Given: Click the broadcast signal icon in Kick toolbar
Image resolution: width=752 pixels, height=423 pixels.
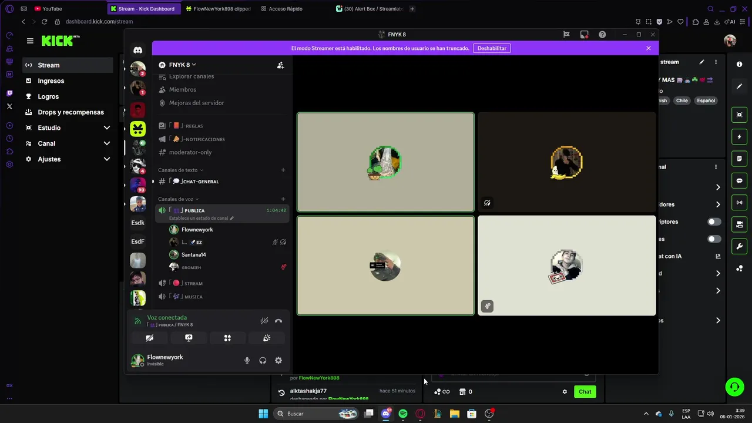Looking at the screenshot, I should click(x=739, y=203).
